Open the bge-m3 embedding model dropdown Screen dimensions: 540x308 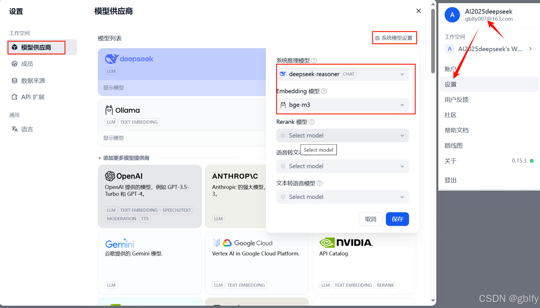[x=343, y=105]
